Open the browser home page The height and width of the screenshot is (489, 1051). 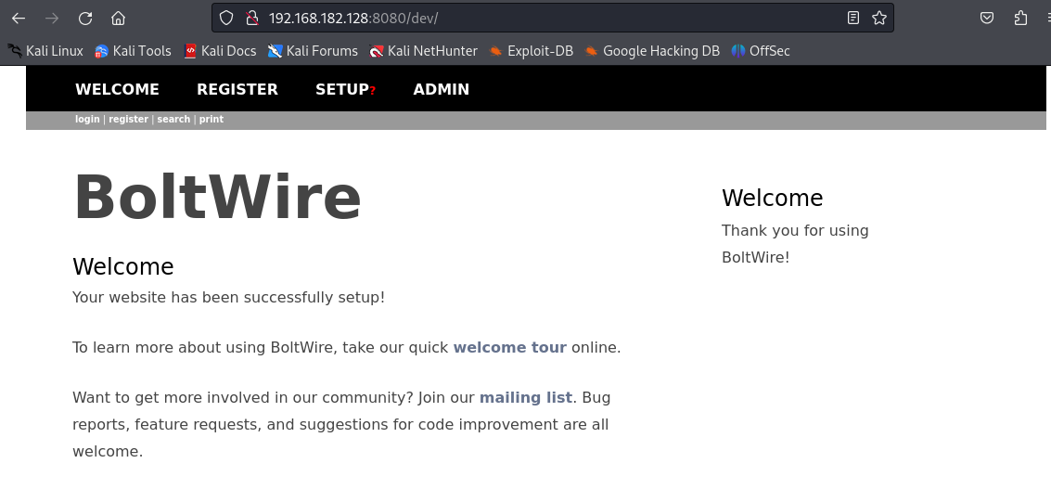click(118, 19)
